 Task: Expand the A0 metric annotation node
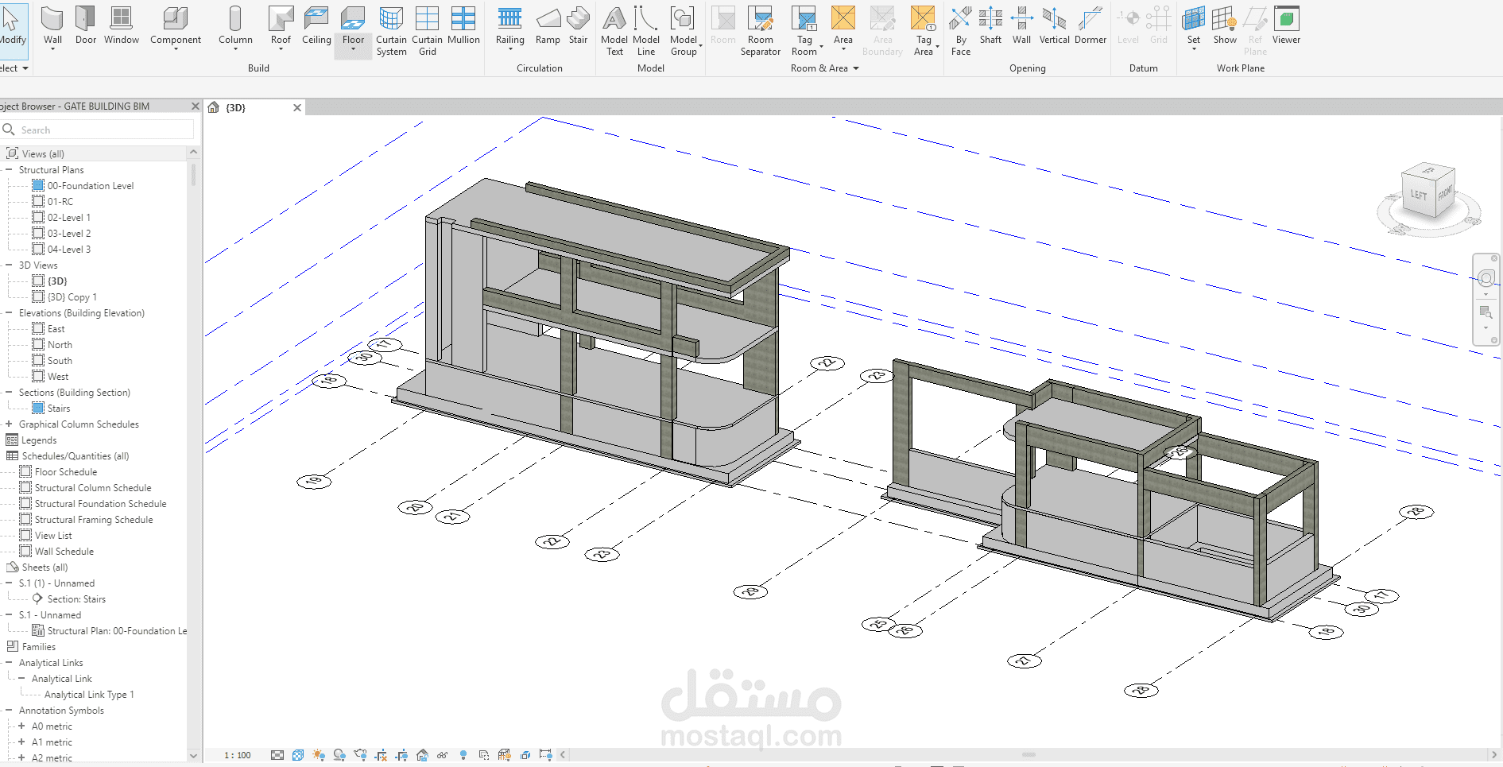coord(21,726)
